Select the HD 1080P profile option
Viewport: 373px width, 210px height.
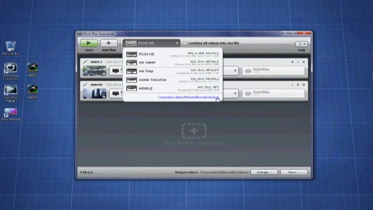tap(173, 63)
